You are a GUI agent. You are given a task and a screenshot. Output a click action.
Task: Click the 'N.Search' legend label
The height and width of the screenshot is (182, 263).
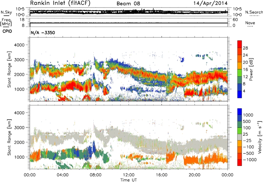[254, 12]
